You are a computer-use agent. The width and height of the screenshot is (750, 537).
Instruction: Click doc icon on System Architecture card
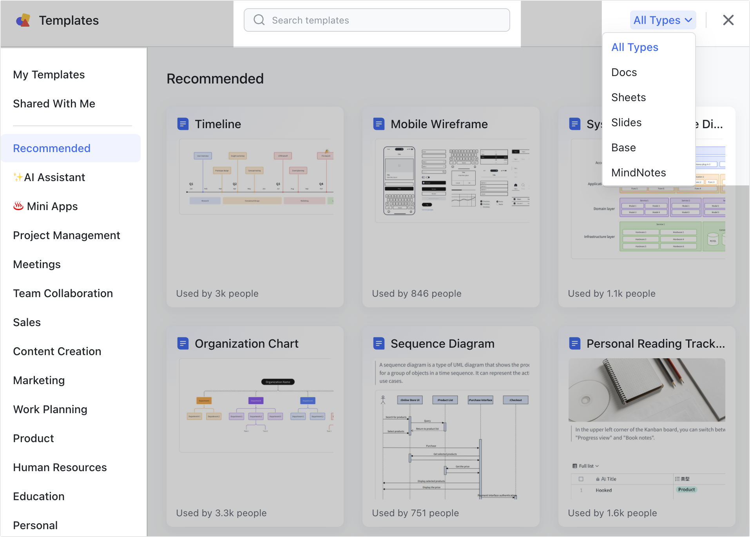(x=575, y=124)
